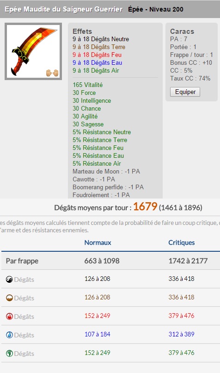Screen dimensions: 220x373
Task: Click the Water damage droplet icon
Action: (x=9, y=335)
